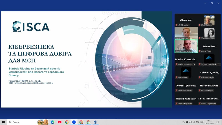
Task: Select the Viktoria Krechko participant tile
Action: click(209, 33)
